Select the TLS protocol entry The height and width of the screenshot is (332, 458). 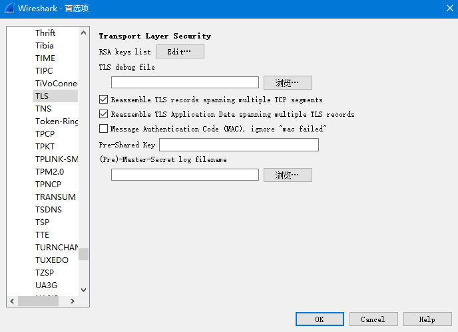pos(55,96)
